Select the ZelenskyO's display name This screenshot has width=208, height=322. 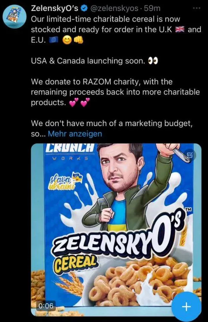tap(55, 8)
